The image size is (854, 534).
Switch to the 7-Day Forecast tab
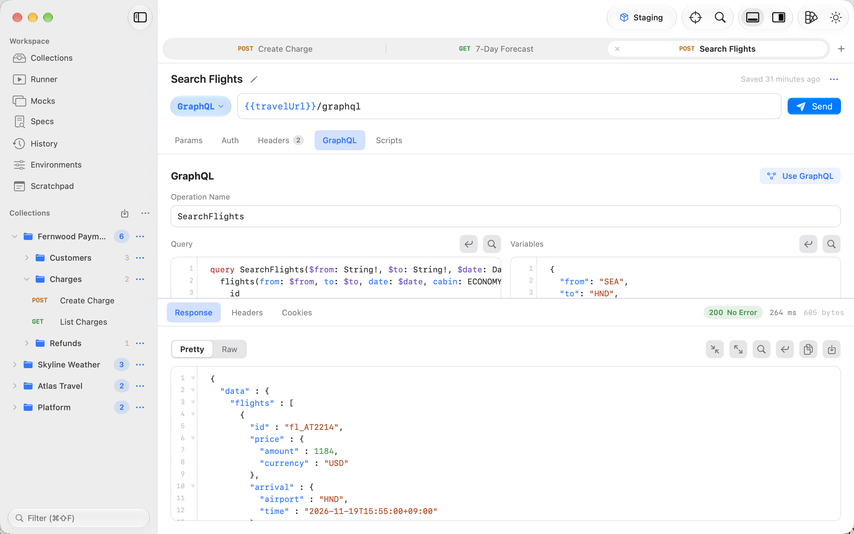tap(496, 49)
